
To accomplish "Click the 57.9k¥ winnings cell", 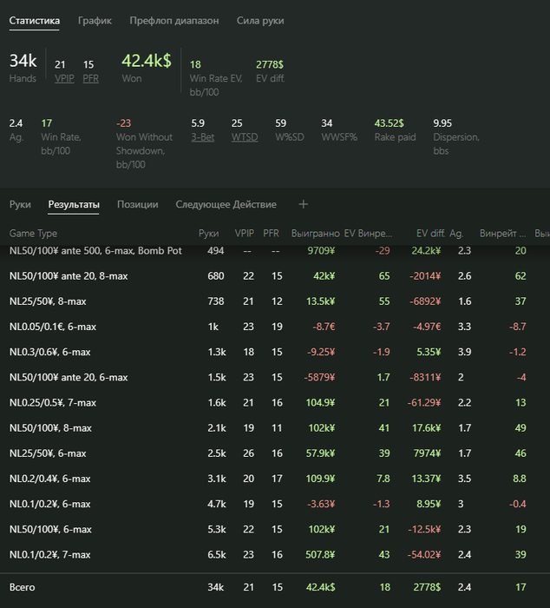I will (x=321, y=453).
